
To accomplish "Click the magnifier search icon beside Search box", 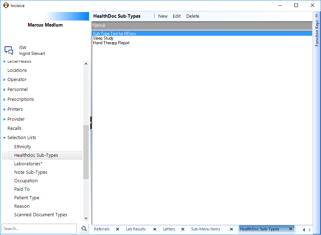I will pos(84,229).
